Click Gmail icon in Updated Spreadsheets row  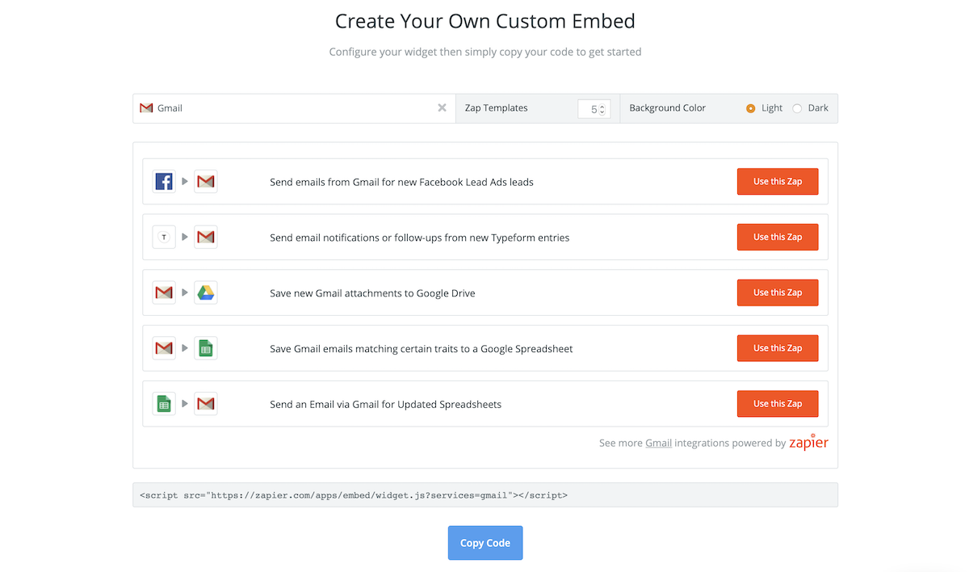(206, 404)
